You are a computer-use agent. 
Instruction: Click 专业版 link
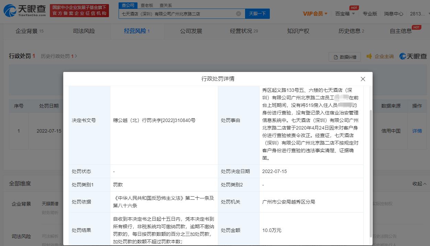(370, 14)
